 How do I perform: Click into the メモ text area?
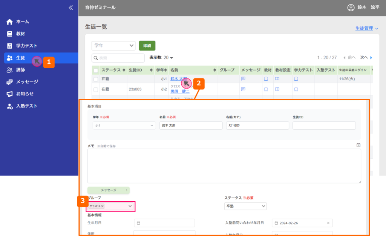[224, 166]
